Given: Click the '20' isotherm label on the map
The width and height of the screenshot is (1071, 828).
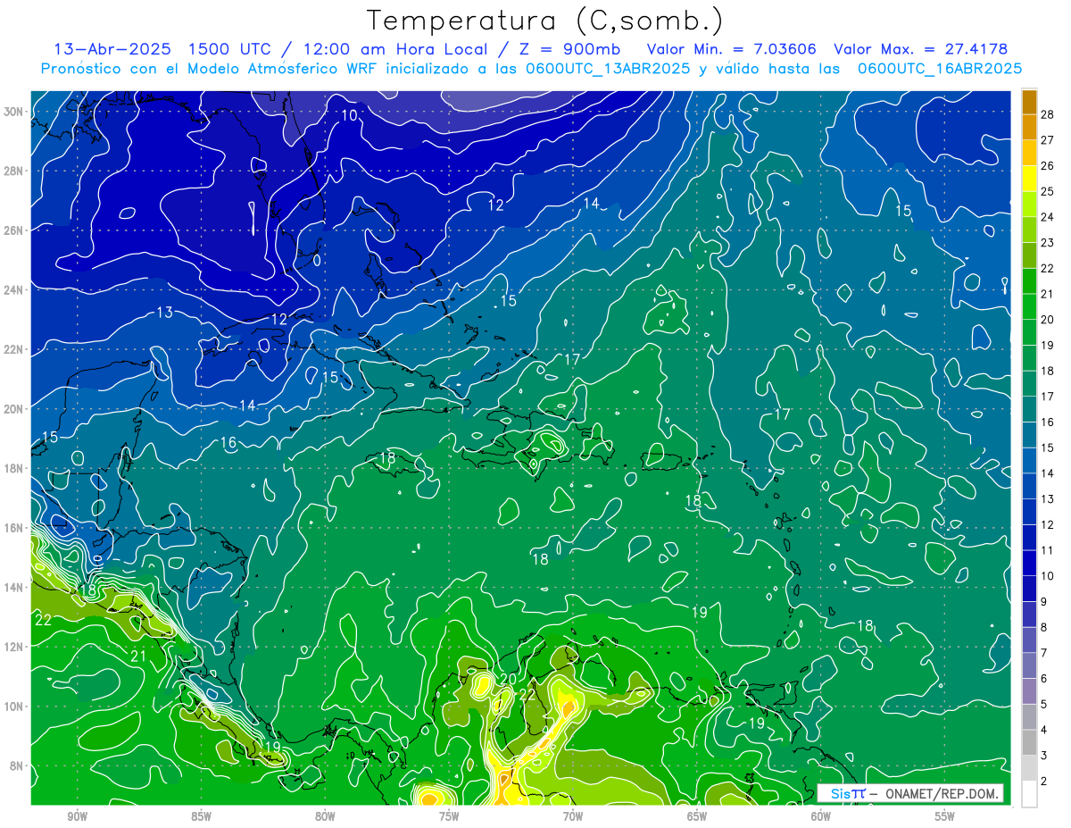Looking at the screenshot, I should (508, 679).
